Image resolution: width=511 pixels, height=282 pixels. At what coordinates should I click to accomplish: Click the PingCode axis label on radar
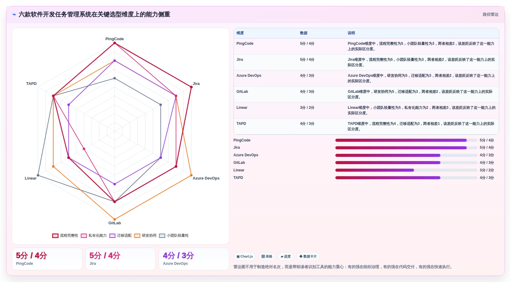pos(114,39)
